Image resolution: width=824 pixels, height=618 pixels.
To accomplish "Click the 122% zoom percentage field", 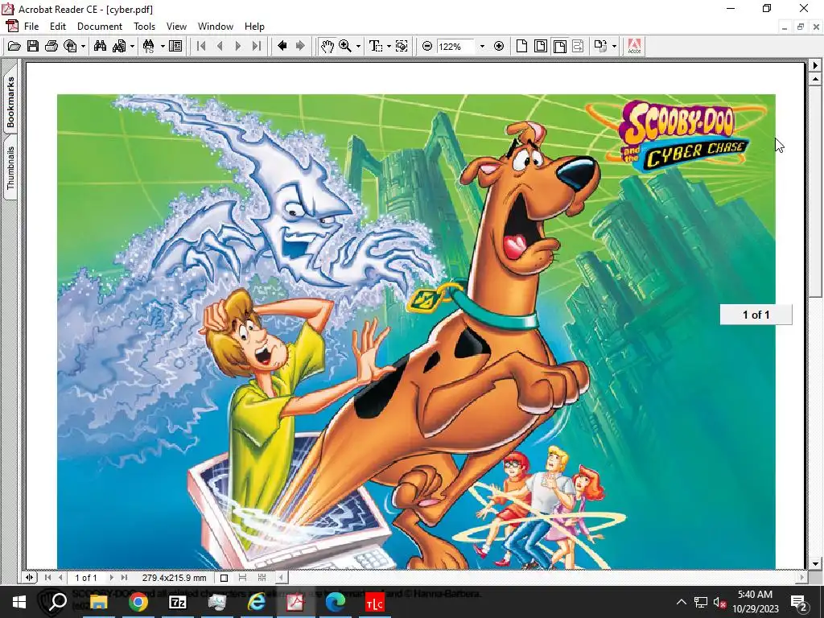I will [x=455, y=46].
